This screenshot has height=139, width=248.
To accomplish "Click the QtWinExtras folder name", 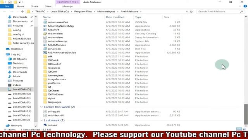I will [55, 94].
